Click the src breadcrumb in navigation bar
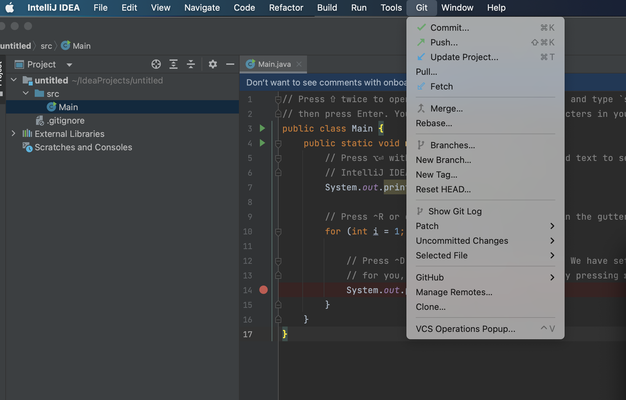The width and height of the screenshot is (626, 400). pyautogui.click(x=46, y=46)
